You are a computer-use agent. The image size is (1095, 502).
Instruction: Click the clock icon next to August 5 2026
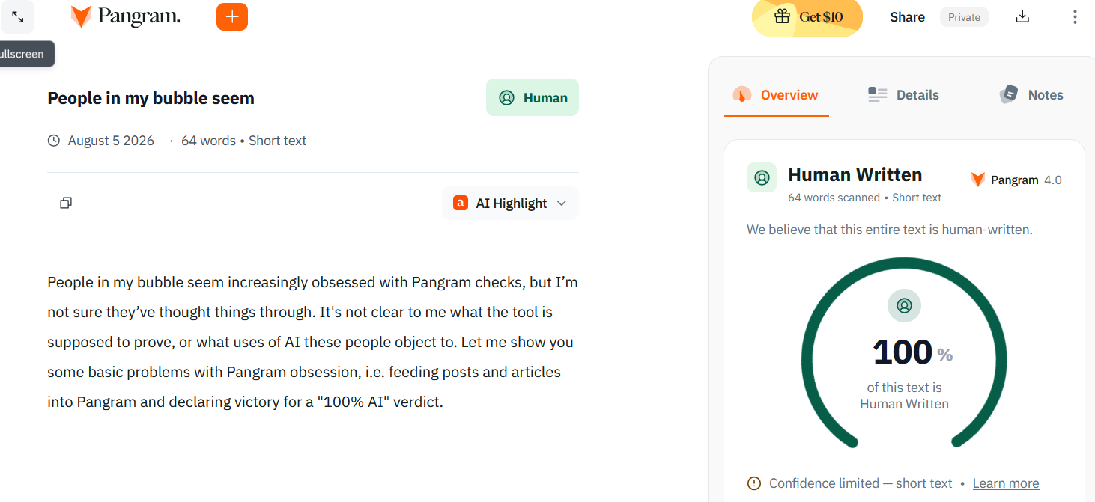click(x=54, y=141)
